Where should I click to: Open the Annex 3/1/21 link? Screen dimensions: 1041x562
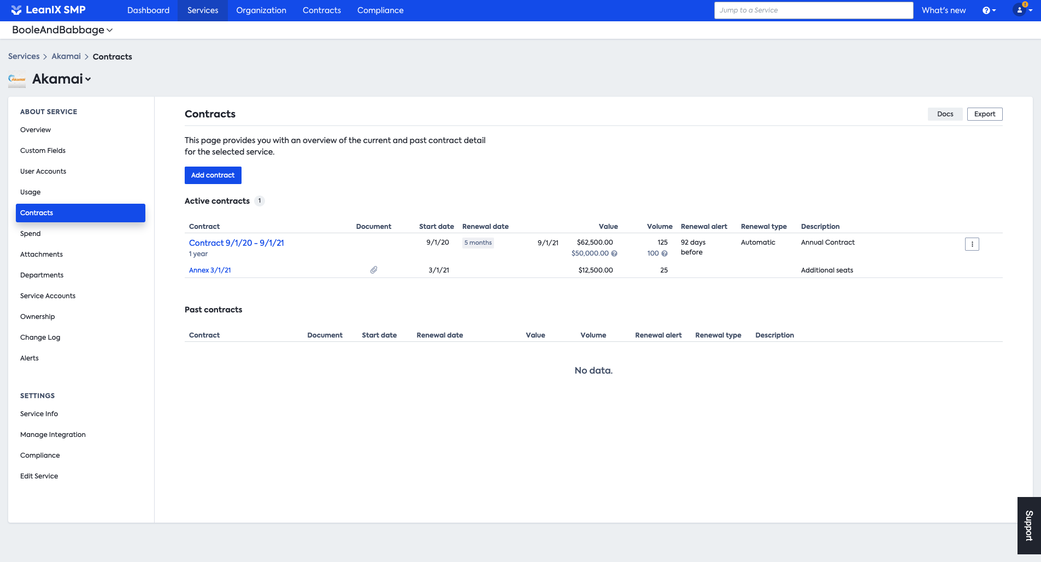click(210, 270)
